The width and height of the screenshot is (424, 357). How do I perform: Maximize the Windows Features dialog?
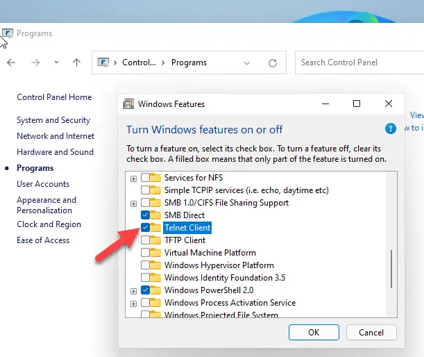pyautogui.click(x=357, y=103)
